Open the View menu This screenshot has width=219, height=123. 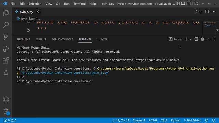click(49, 4)
